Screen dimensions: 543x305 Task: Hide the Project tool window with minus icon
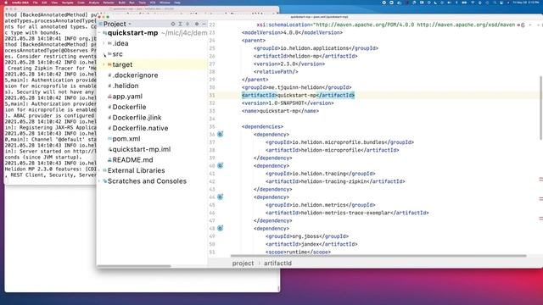[x=204, y=24]
